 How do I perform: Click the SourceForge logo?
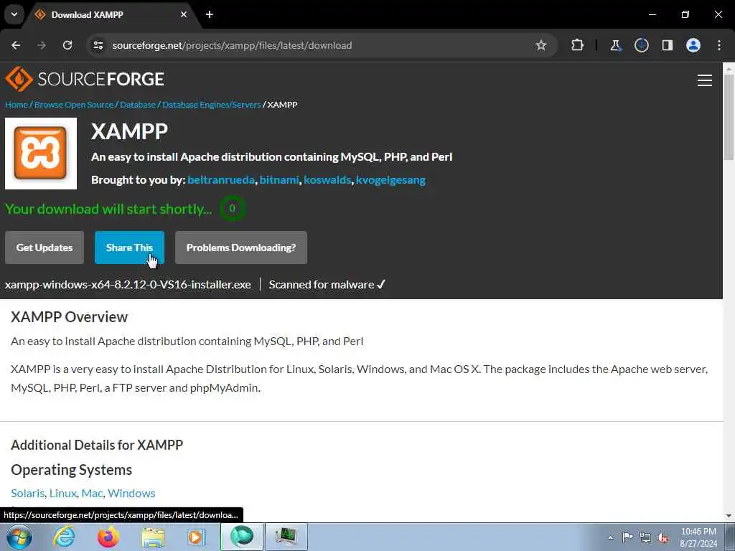point(85,79)
